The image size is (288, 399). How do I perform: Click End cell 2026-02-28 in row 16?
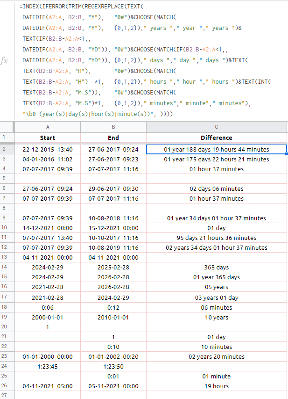[x=113, y=287]
